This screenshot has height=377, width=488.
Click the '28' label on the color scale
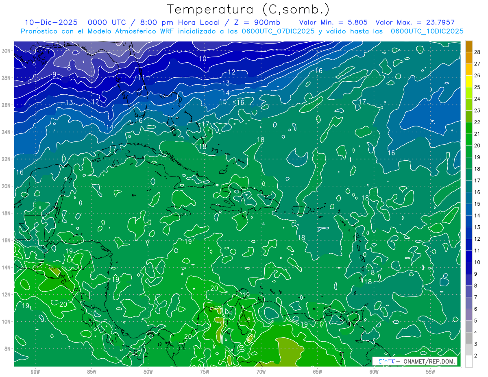(477, 52)
